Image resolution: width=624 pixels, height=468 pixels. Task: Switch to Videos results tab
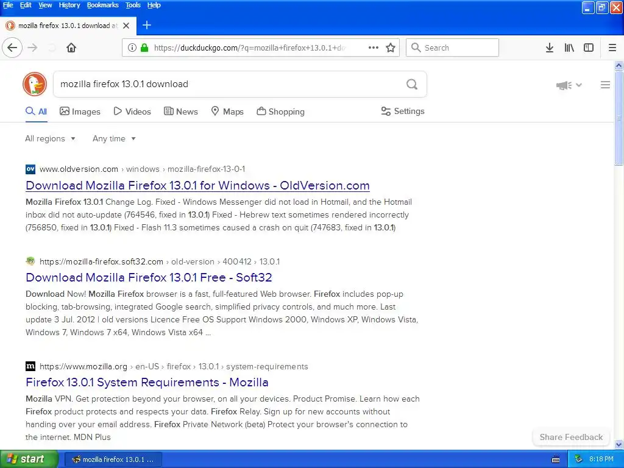[132, 112]
